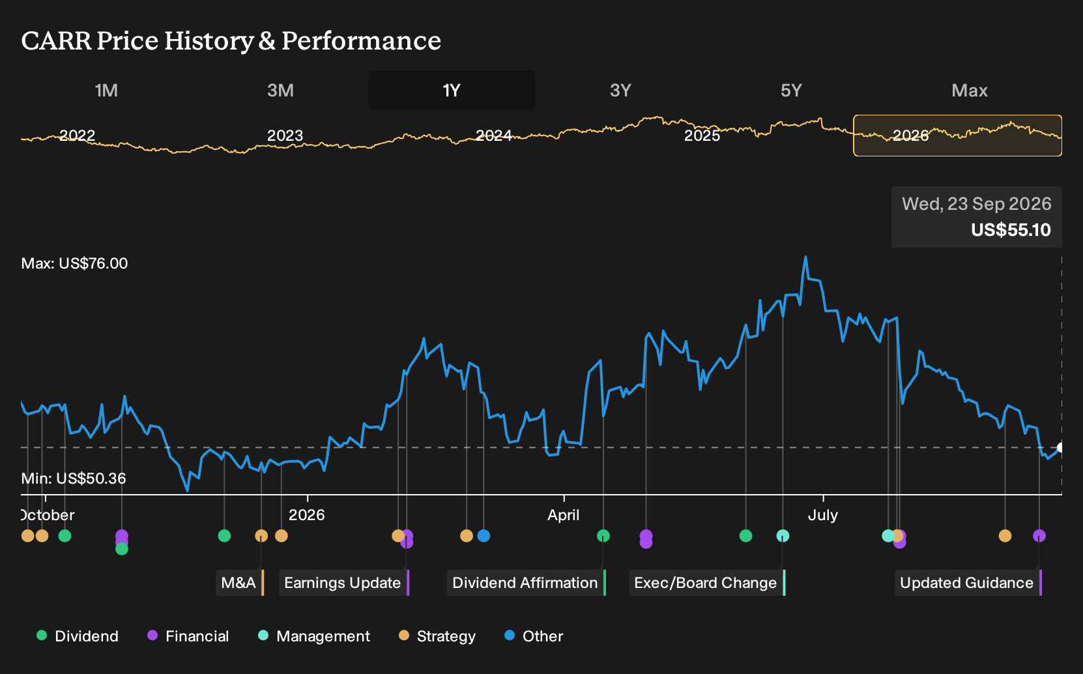1083x674 pixels.
Task: Click the July axis label
Action: (823, 515)
